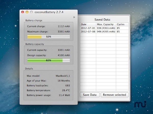Click the Battery loadcycles 683 value
The height and width of the screenshot is (114, 153).
[67, 85]
